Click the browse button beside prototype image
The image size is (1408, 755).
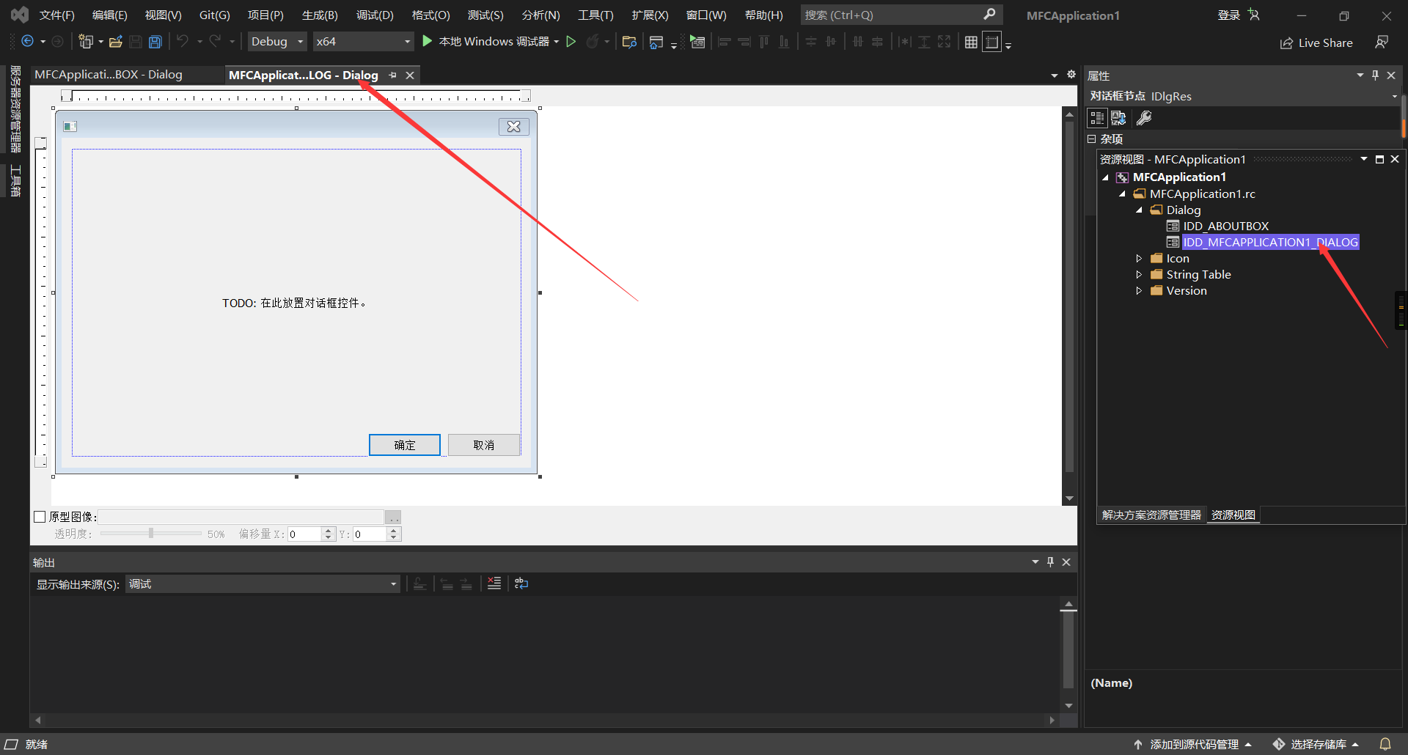click(x=393, y=517)
